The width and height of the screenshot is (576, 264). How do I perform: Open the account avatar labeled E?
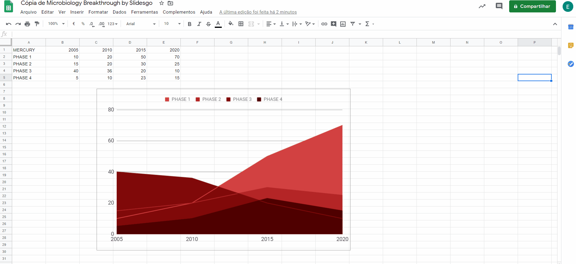pyautogui.click(x=568, y=6)
